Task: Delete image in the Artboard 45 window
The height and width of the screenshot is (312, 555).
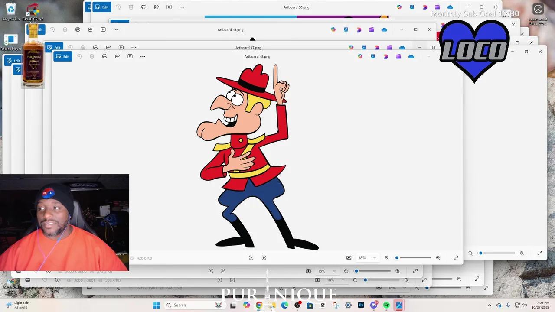Action: [65, 29]
